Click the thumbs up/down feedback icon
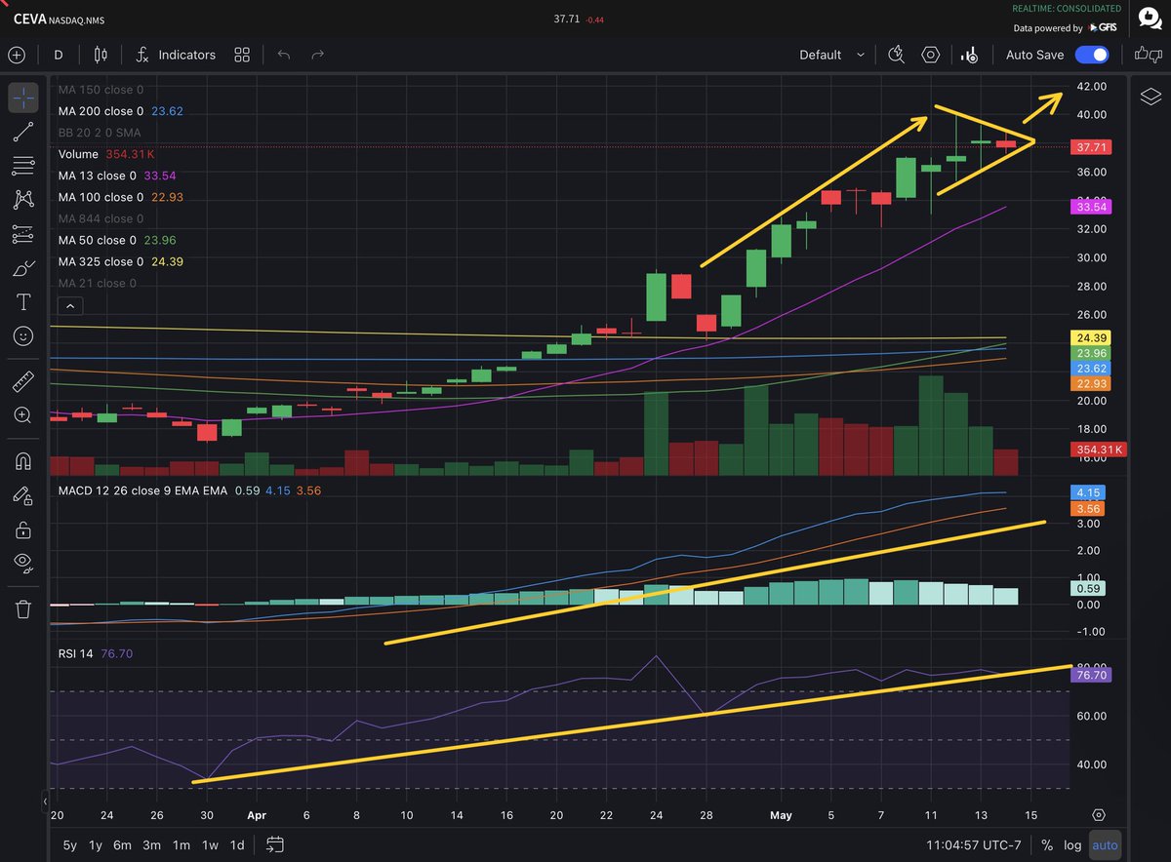The height and width of the screenshot is (862, 1171). coord(1148,55)
